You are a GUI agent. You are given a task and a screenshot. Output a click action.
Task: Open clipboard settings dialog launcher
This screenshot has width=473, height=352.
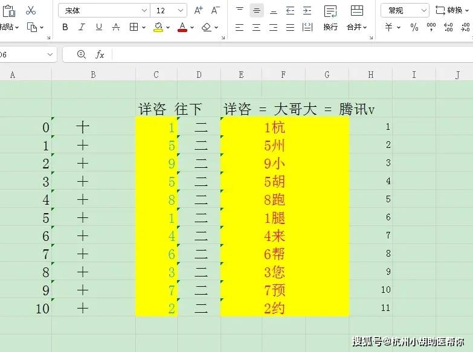[x=48, y=37]
